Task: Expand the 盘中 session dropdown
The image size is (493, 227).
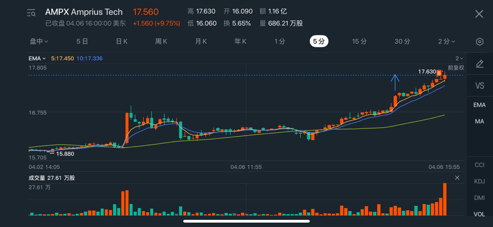Action: [39, 42]
